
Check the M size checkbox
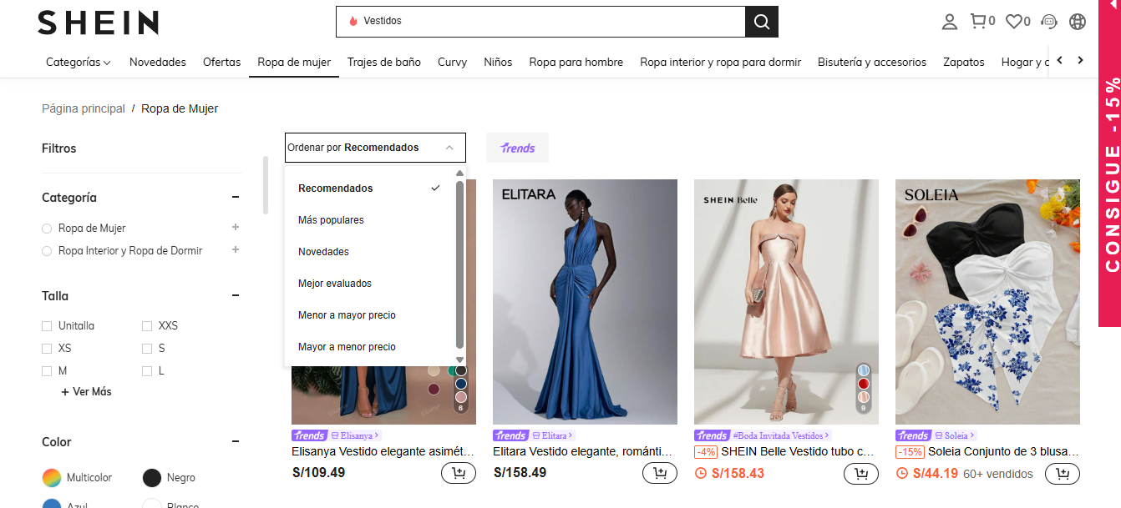coord(47,371)
